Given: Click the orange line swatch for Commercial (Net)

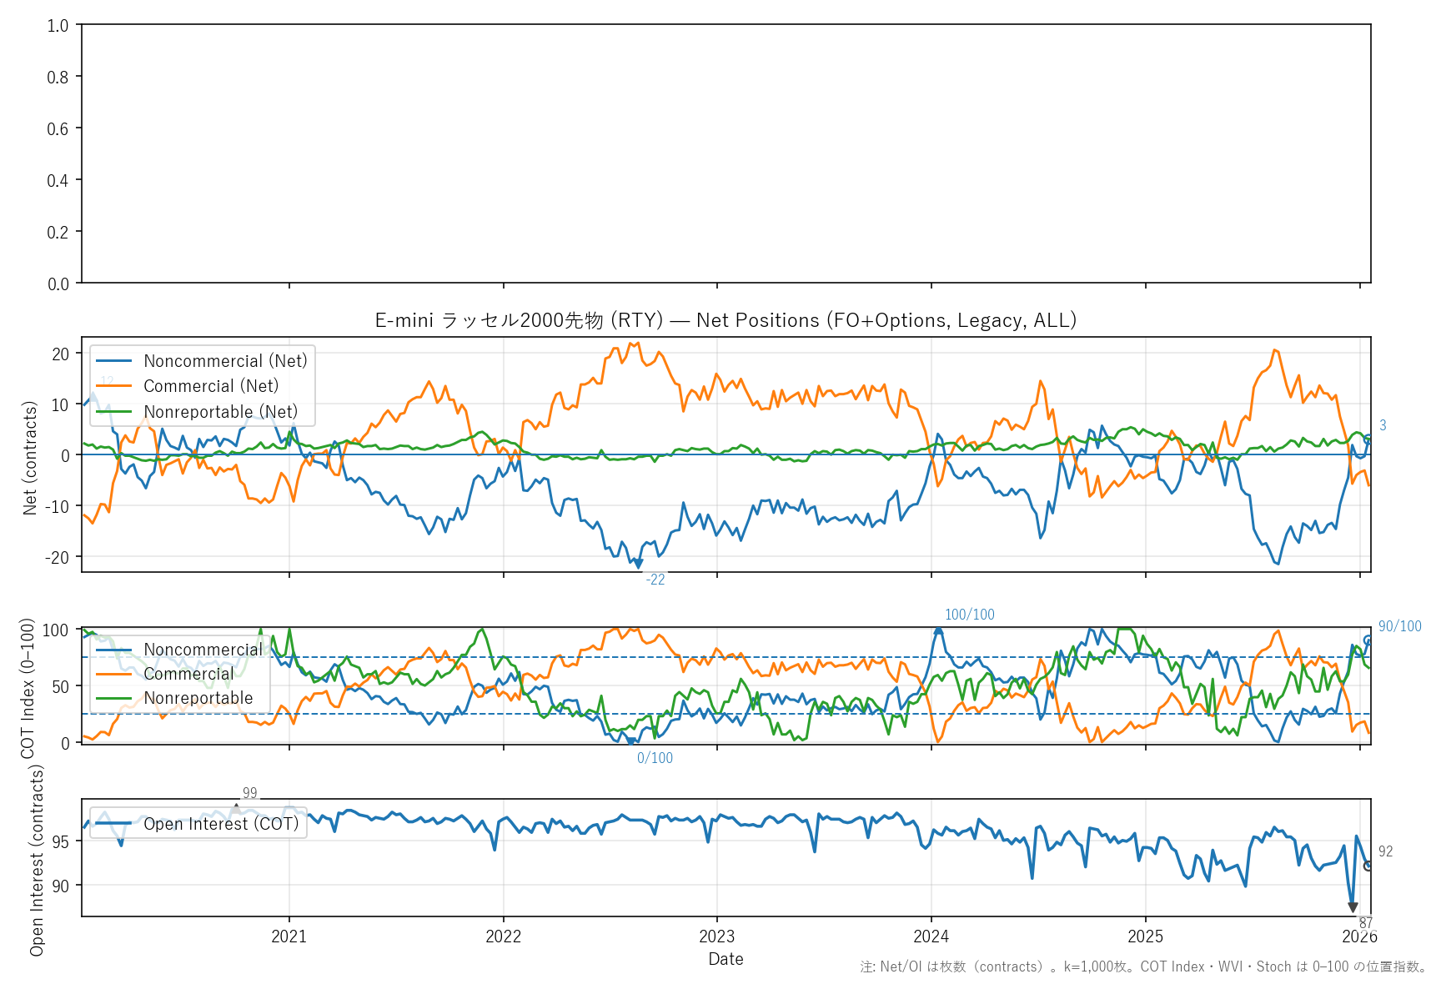Looking at the screenshot, I should [x=113, y=386].
